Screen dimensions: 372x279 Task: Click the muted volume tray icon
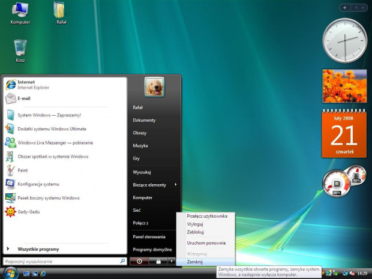pos(352,274)
